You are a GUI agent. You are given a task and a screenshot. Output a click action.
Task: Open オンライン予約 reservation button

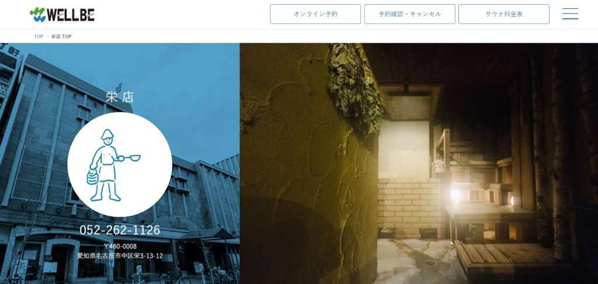point(315,14)
